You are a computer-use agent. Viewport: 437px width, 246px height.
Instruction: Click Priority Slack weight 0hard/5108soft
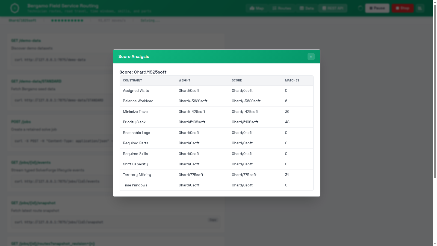click(x=192, y=122)
